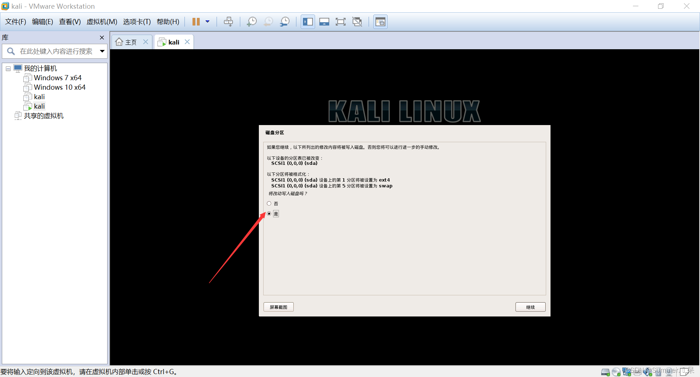Open the 选项卡(T) menu

[137, 22]
